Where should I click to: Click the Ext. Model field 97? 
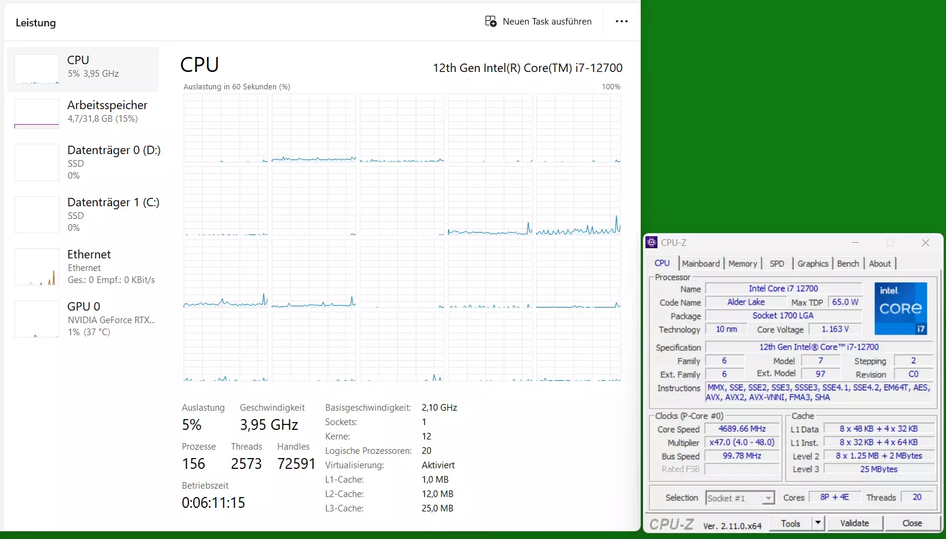[x=821, y=374]
